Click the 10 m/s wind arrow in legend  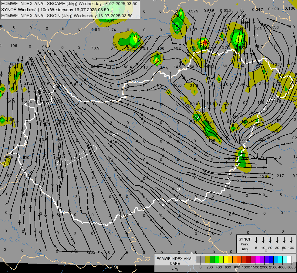pos(263,240)
